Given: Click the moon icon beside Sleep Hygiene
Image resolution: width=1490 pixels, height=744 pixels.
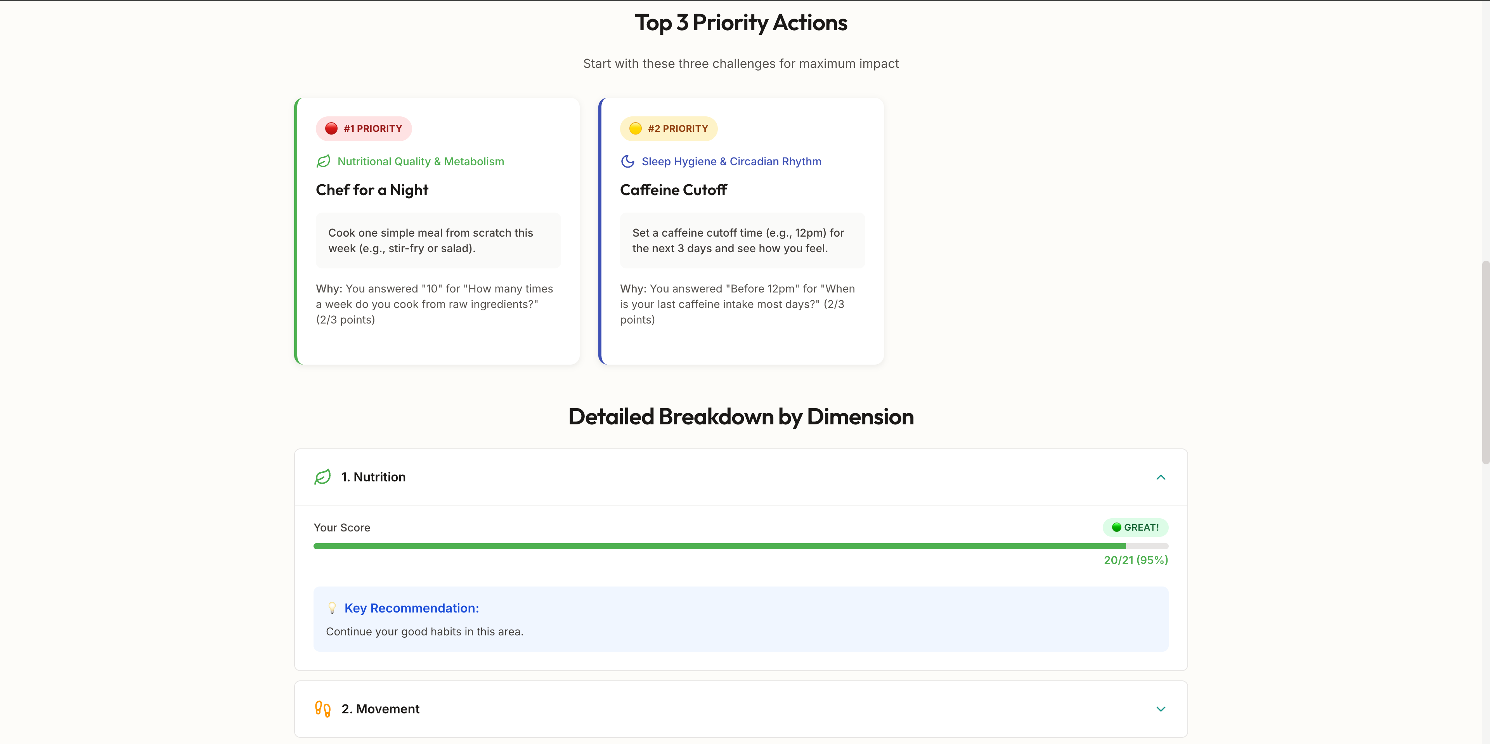Looking at the screenshot, I should (627, 161).
